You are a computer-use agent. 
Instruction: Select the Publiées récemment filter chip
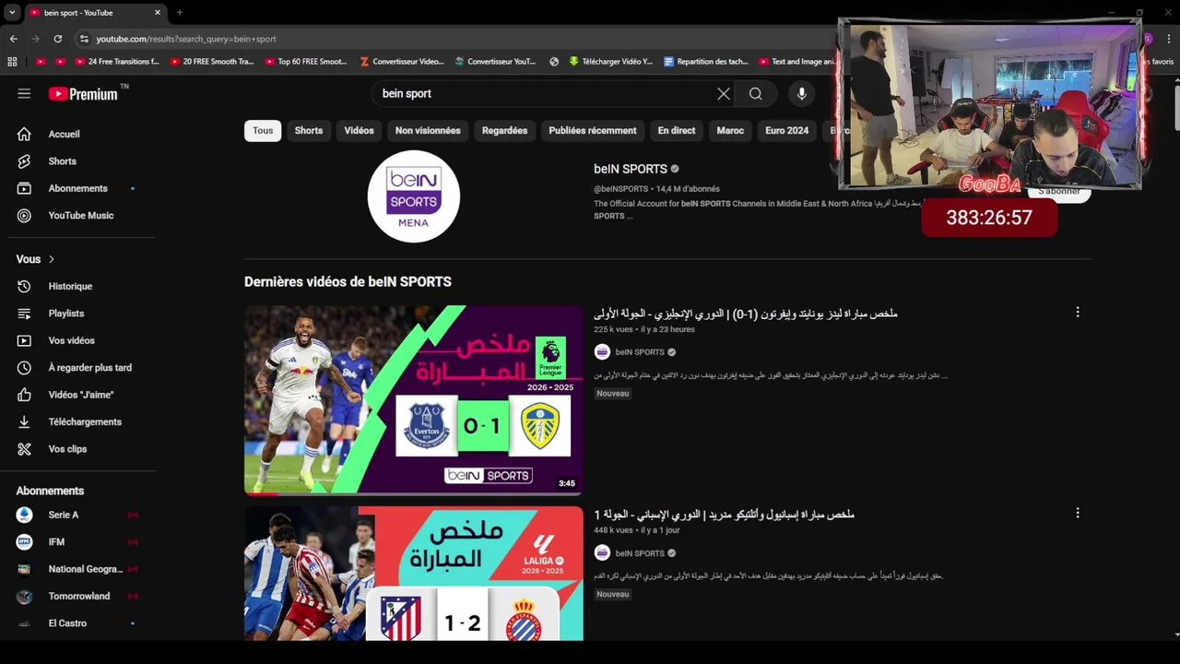(593, 131)
